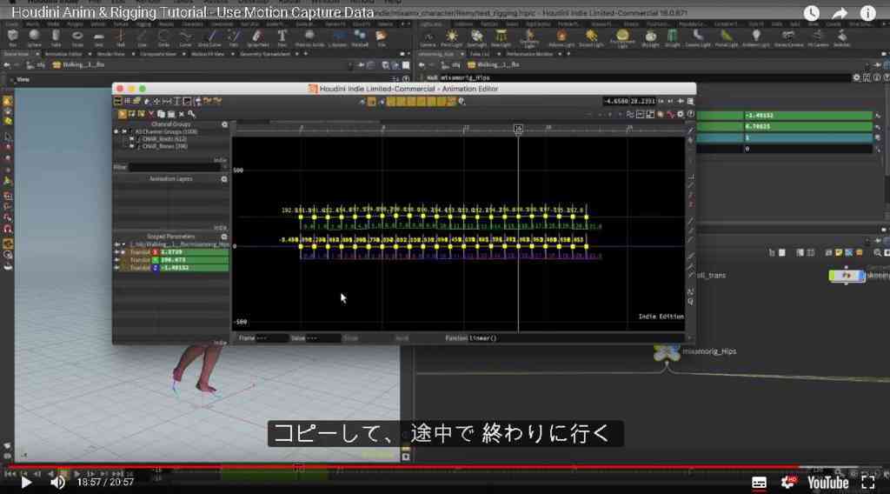This screenshot has height=494, width=890.
Task: Click the Platonic Solids shelf tool
Action: click(x=309, y=38)
